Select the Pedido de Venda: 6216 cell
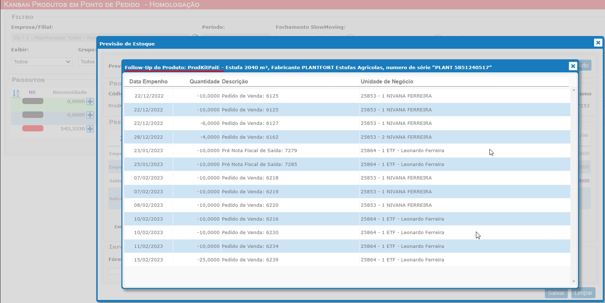 coord(250,219)
